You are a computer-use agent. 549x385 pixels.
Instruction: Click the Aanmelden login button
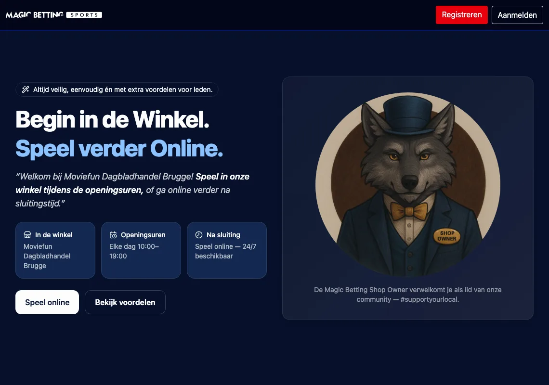(x=517, y=15)
